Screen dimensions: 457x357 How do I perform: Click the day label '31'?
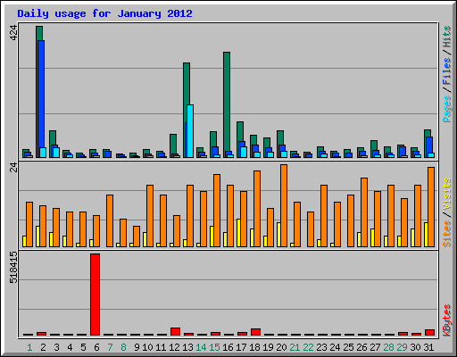[x=428, y=347]
